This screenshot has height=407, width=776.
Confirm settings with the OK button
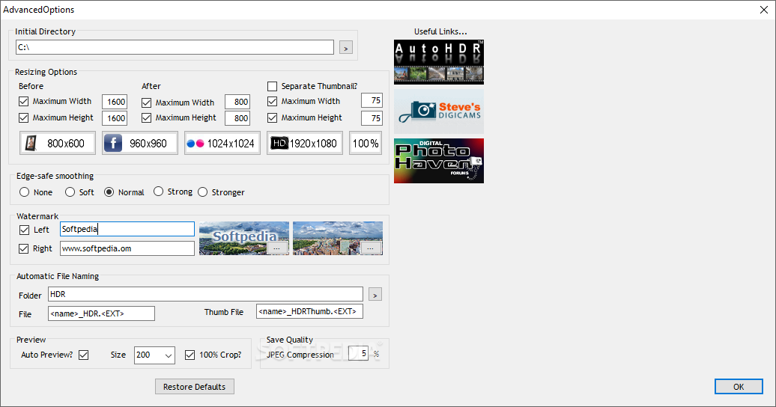[739, 387]
